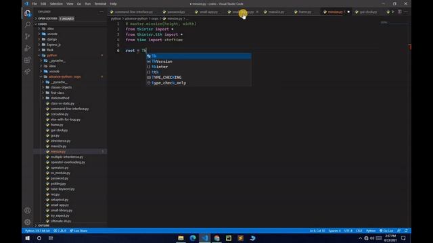The width and height of the screenshot is (433, 243).
Task: Change CRLF line ending in status bar
Action: tap(359, 231)
